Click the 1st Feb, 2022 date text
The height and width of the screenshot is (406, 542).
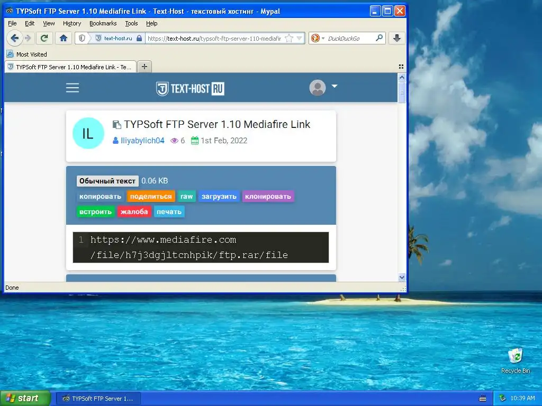pyautogui.click(x=224, y=141)
